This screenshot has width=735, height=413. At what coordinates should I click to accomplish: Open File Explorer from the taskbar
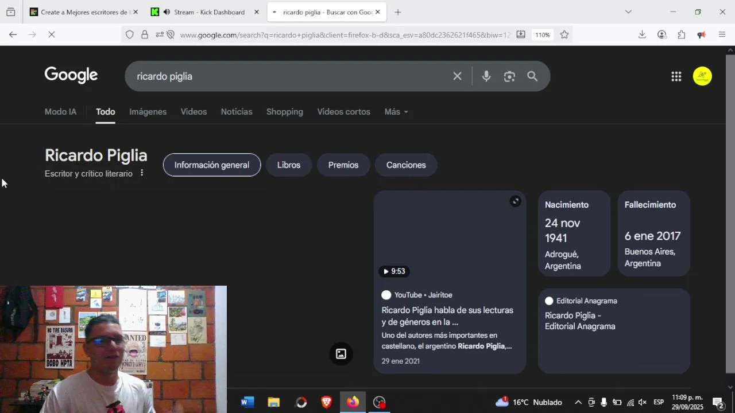coord(273,402)
